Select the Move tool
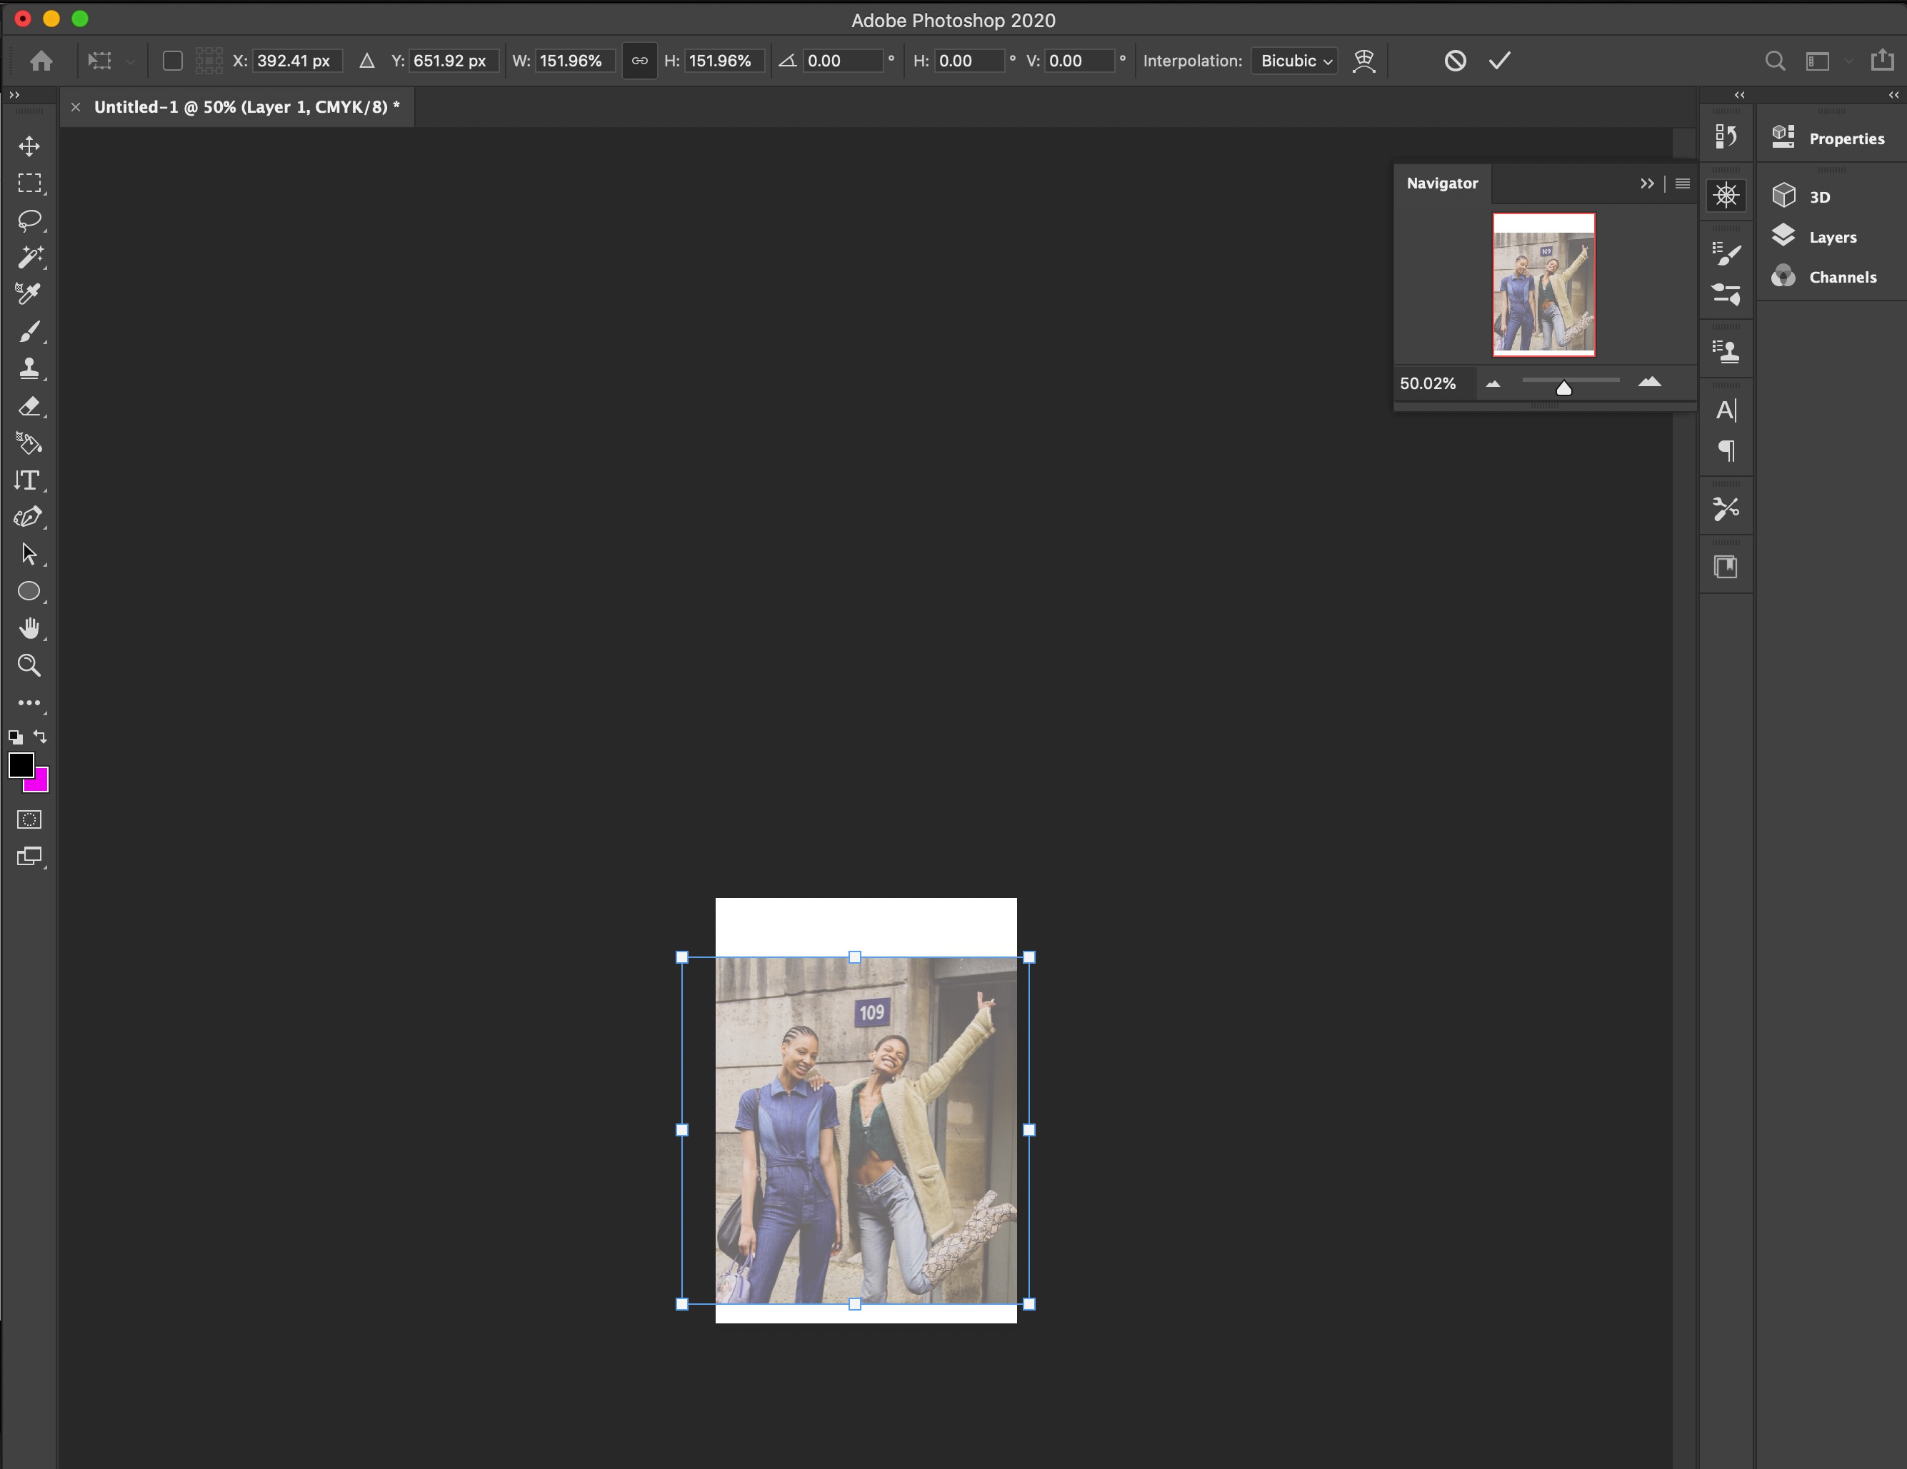The image size is (1907, 1469). [29, 146]
